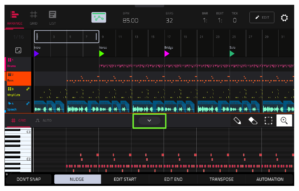Viewport: 299px width, 191px height.
Task: Select the eraser tool
Action: point(253,121)
